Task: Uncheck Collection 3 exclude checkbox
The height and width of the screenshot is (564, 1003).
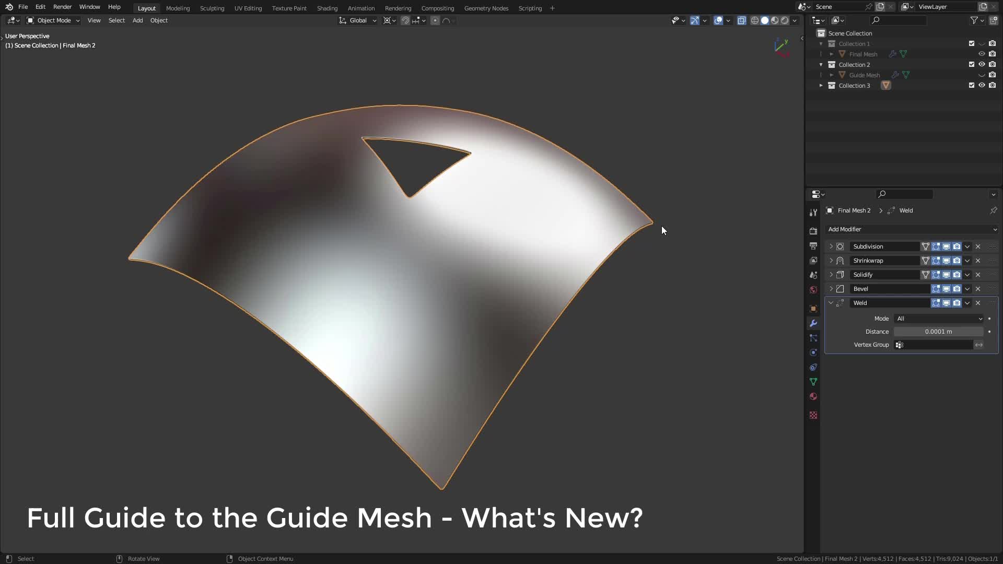Action: (972, 86)
